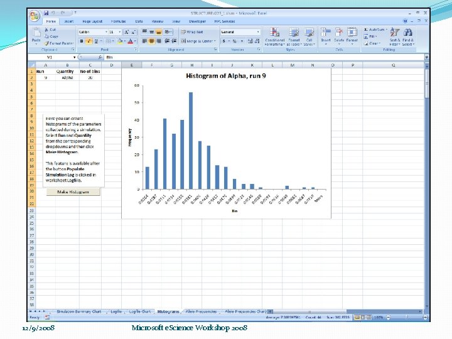This screenshot has height=339, width=452.
Task: Open the Insert ribbon tab
Action: click(68, 21)
